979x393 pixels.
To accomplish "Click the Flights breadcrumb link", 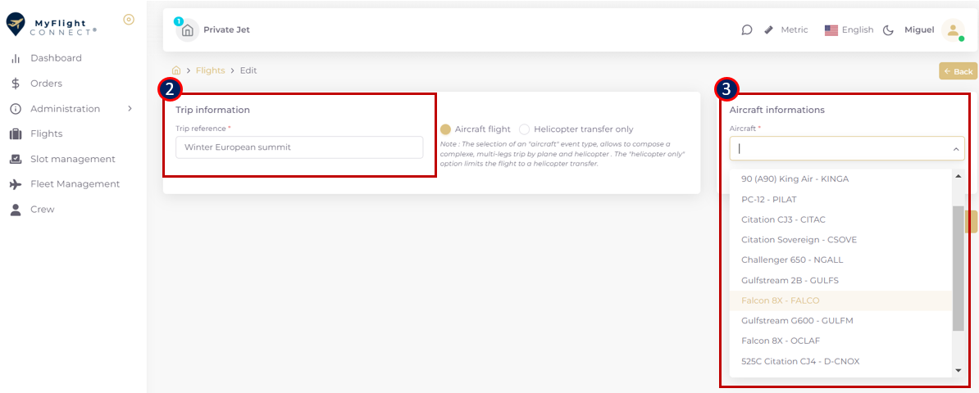I will pos(210,70).
